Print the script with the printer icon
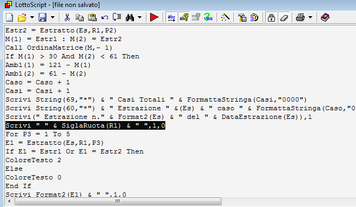This screenshot has width=356, height=207. point(300,17)
